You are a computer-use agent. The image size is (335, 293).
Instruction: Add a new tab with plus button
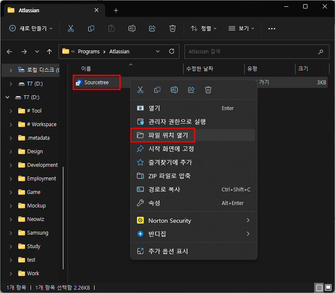click(x=116, y=10)
